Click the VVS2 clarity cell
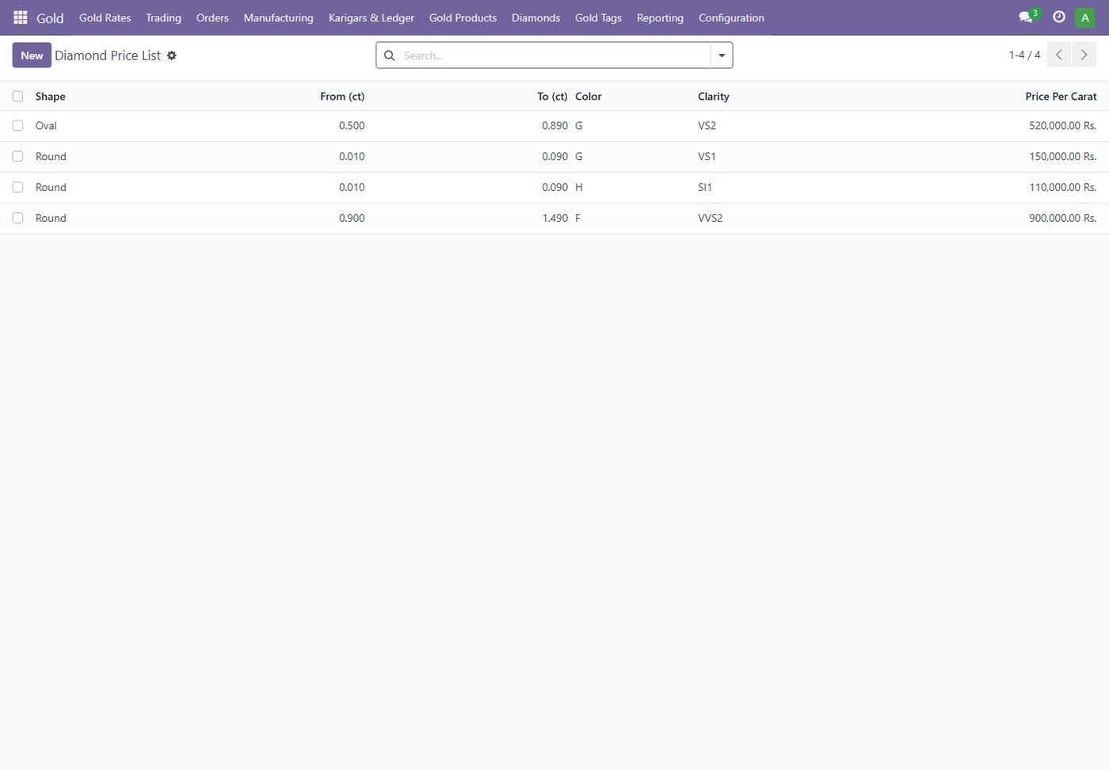The width and height of the screenshot is (1109, 770). [711, 218]
